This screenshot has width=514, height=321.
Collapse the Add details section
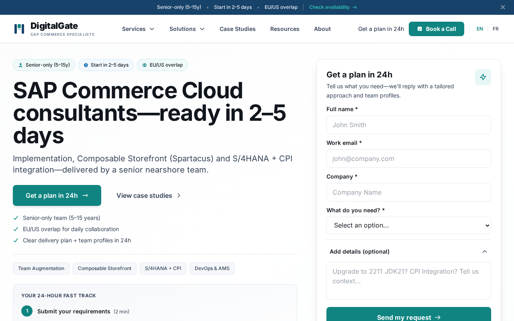[x=484, y=252]
